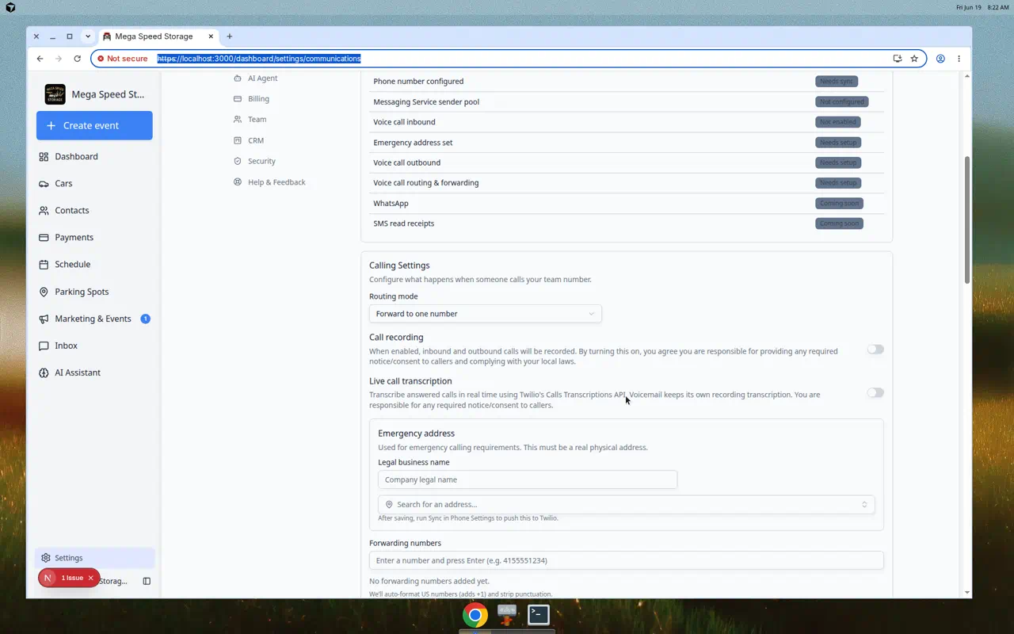Click the Not secure site info chip
Viewport: 1014px width, 634px height.
coord(123,59)
